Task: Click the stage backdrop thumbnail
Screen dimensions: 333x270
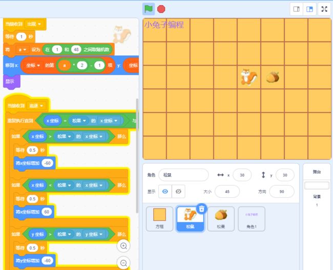Action: [x=317, y=185]
